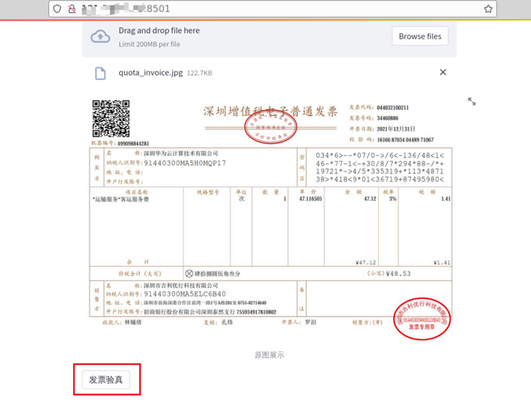Click the 122.7KB file size label
Image resolution: width=531 pixels, height=413 pixels.
pos(200,73)
